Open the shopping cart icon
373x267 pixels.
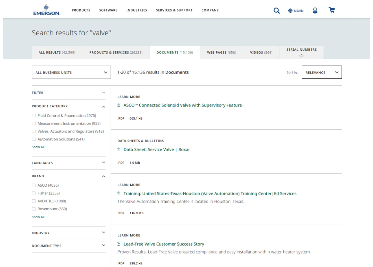[332, 10]
